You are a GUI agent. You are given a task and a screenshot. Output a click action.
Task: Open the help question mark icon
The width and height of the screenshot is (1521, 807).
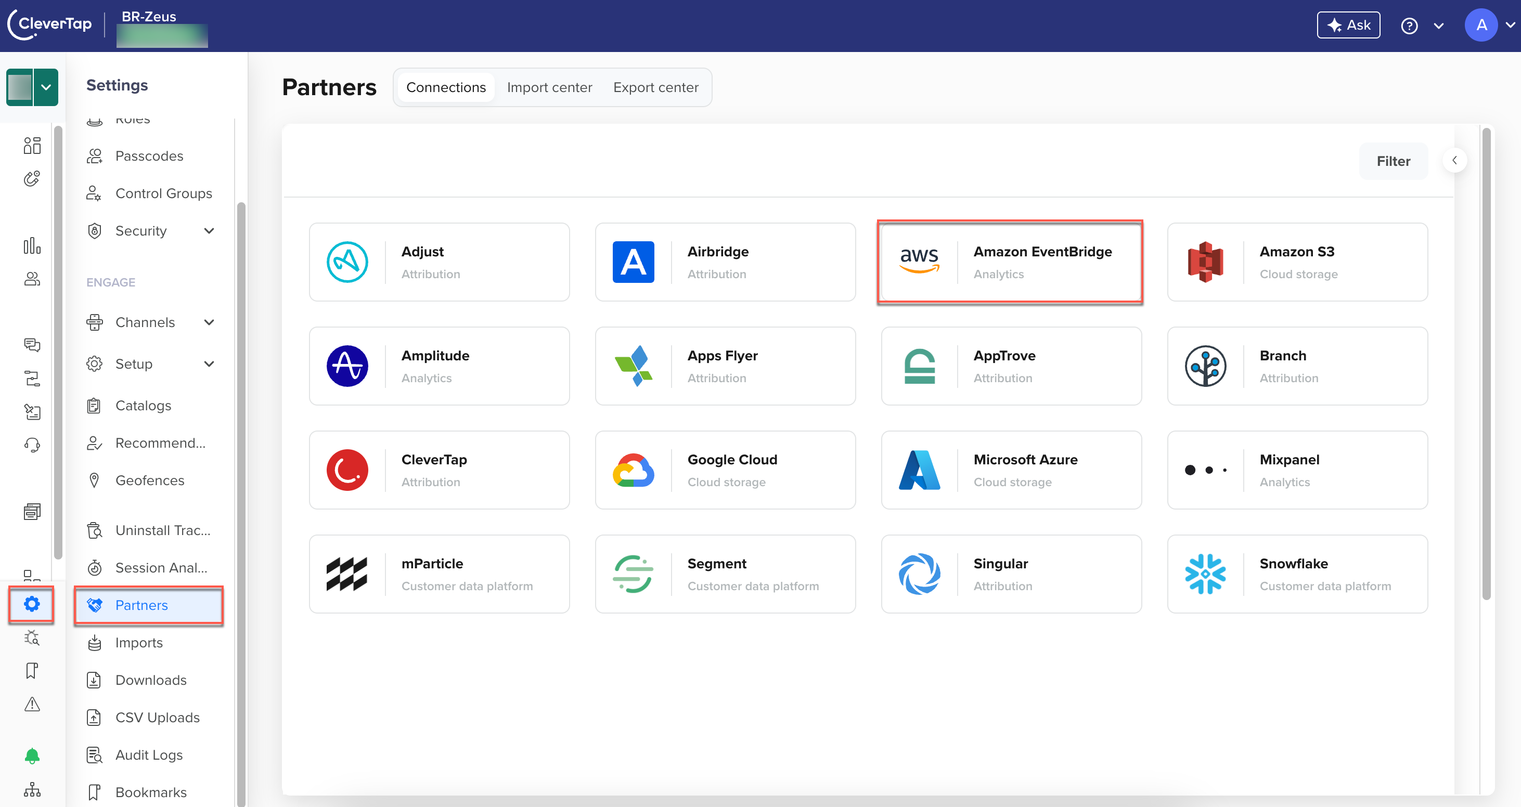click(x=1409, y=26)
